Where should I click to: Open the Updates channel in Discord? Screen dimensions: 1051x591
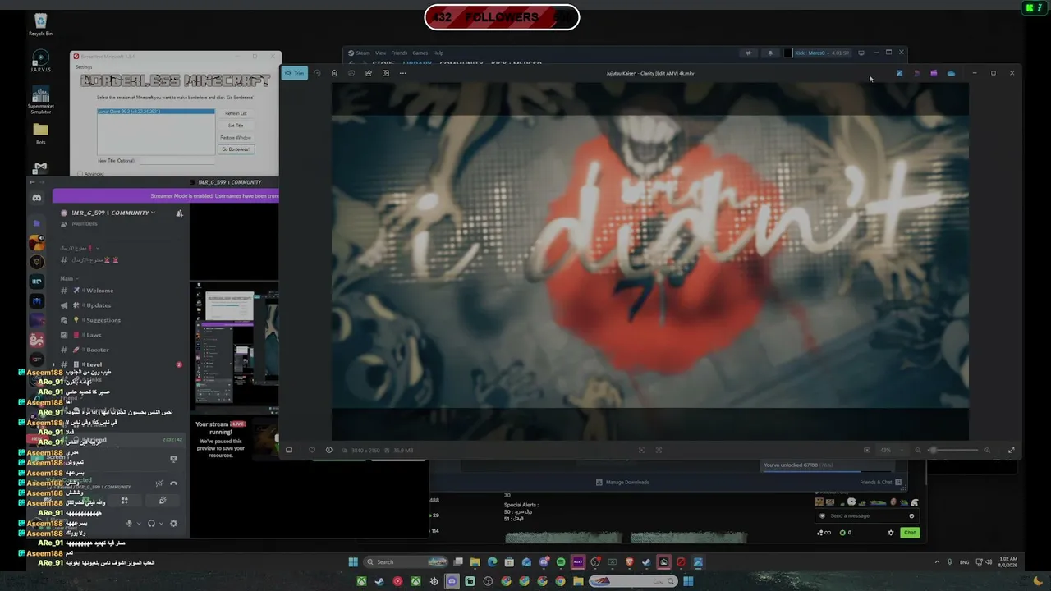click(99, 305)
